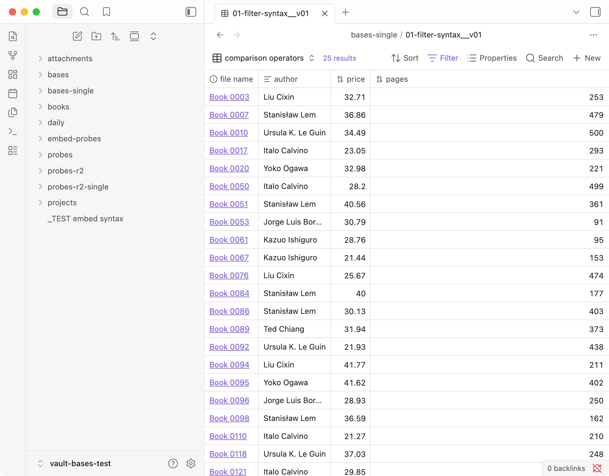This screenshot has width=609, height=476.
Task: Expand the bases folder
Action: [x=58, y=75]
